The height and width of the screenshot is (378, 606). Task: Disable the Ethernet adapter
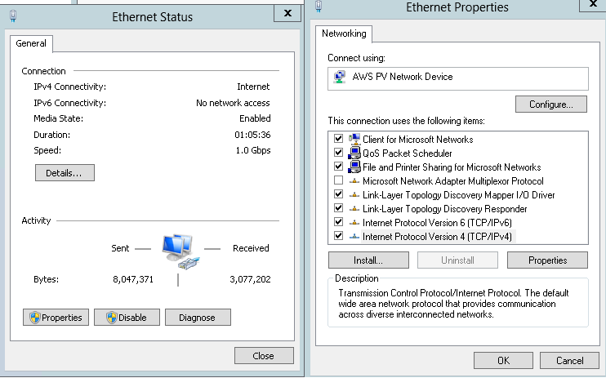click(127, 318)
